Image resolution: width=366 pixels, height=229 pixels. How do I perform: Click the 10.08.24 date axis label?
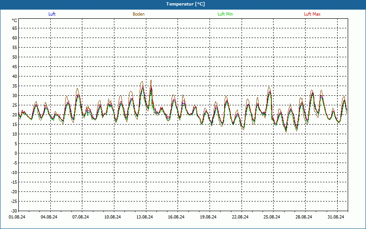click(x=113, y=217)
